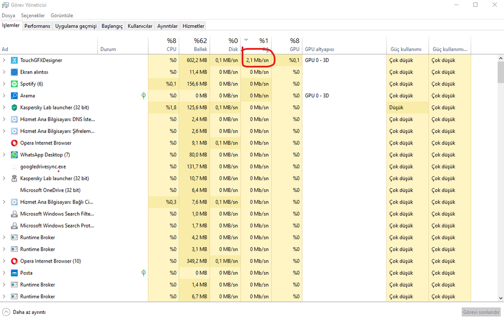This screenshot has width=504, height=321.
Task: Click the 349,2 MB memory cell
Action: click(194, 261)
